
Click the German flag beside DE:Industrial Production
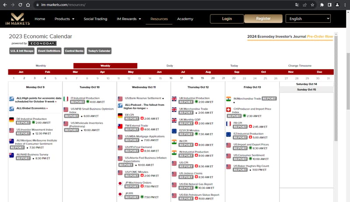[x=12, y=120]
